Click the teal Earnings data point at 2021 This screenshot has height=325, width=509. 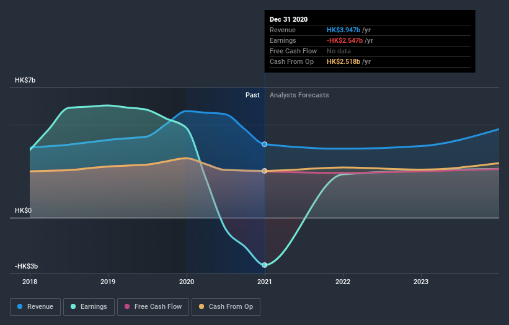coord(265,265)
